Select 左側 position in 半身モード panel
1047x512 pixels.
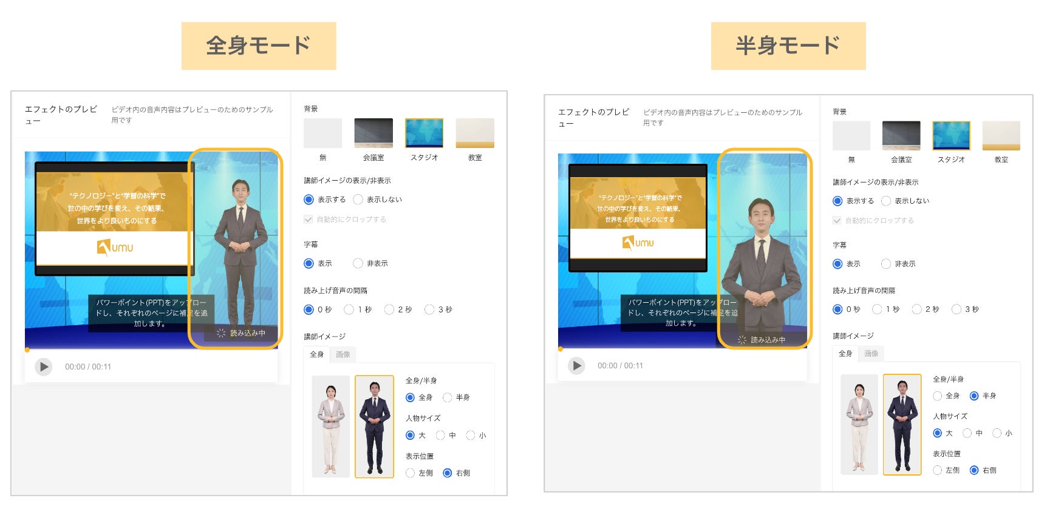938,470
